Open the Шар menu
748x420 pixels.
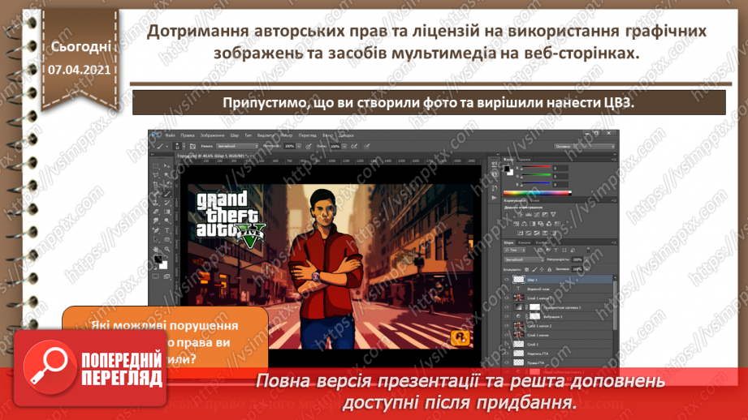point(234,135)
